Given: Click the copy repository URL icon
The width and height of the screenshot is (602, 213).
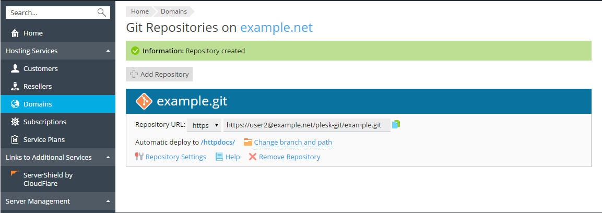Looking at the screenshot, I should pyautogui.click(x=396, y=125).
